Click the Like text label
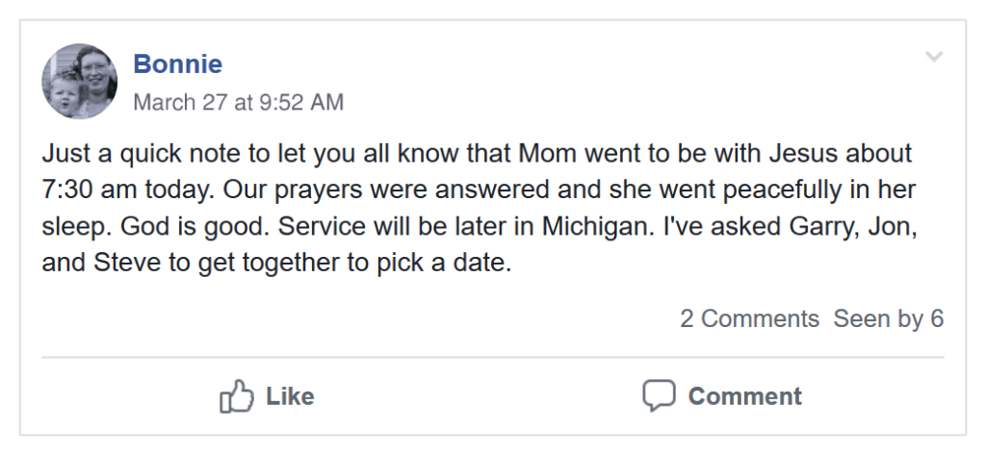Image resolution: width=986 pixels, height=455 pixels. (290, 396)
